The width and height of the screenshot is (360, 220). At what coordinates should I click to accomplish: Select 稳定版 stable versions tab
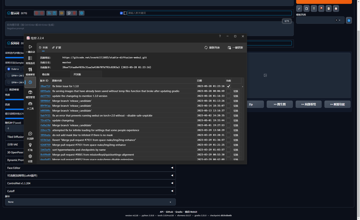click(55, 74)
